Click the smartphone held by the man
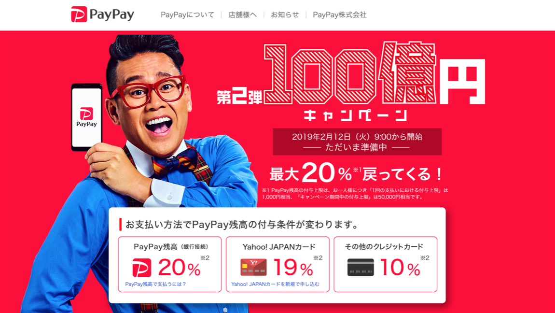Screen dimensions: 555x313 (87, 117)
